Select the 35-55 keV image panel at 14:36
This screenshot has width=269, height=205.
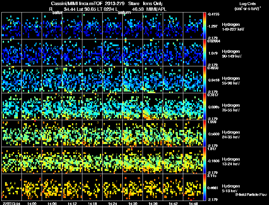tap(153, 107)
